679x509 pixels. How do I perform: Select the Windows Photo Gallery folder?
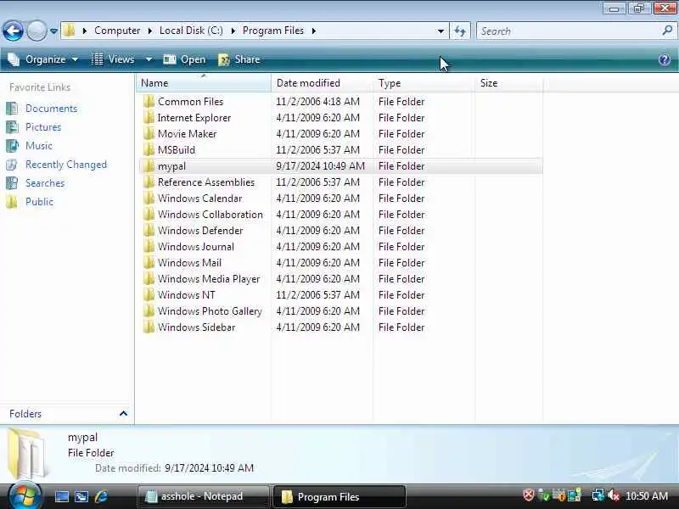coord(210,311)
